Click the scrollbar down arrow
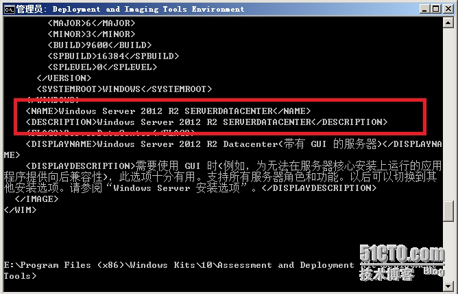 (x=448, y=286)
